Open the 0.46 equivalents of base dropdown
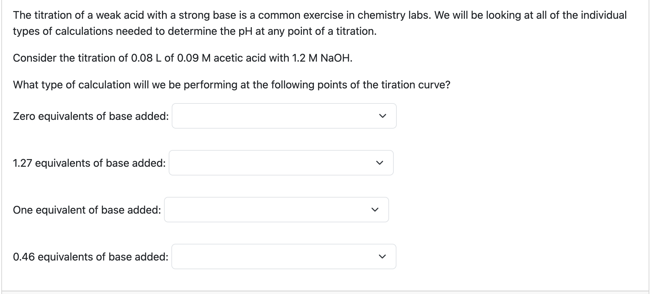 [x=283, y=256]
